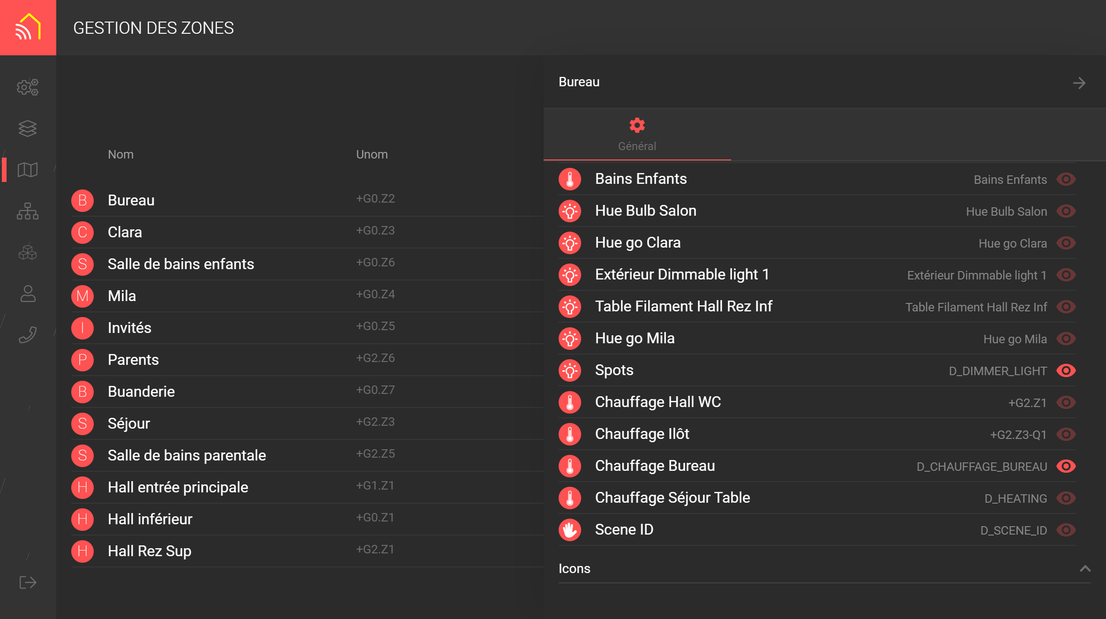This screenshot has height=619, width=1106.
Task: Select the Clara zone row
Action: 125,232
